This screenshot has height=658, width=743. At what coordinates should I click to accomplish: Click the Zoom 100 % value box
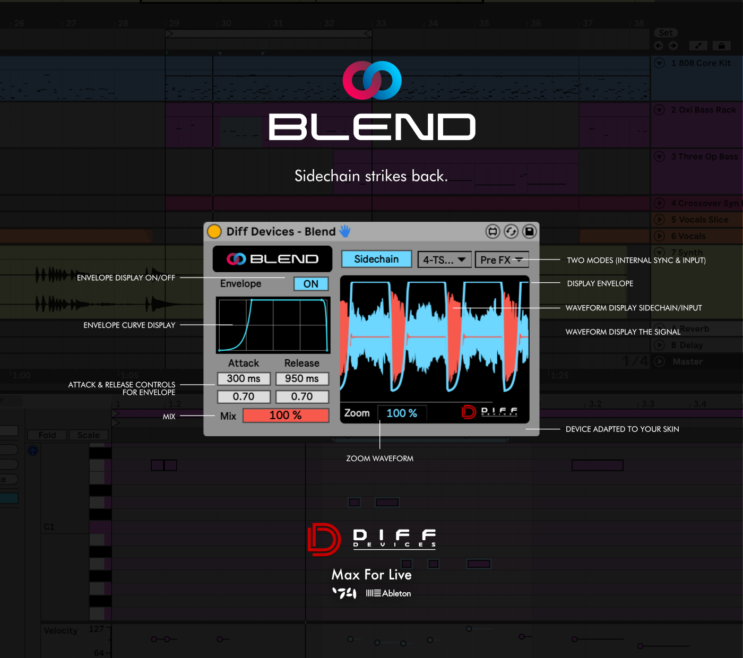402,413
